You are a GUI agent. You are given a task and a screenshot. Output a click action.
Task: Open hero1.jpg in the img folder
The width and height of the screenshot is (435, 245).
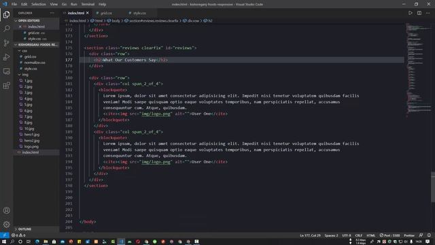point(36,135)
